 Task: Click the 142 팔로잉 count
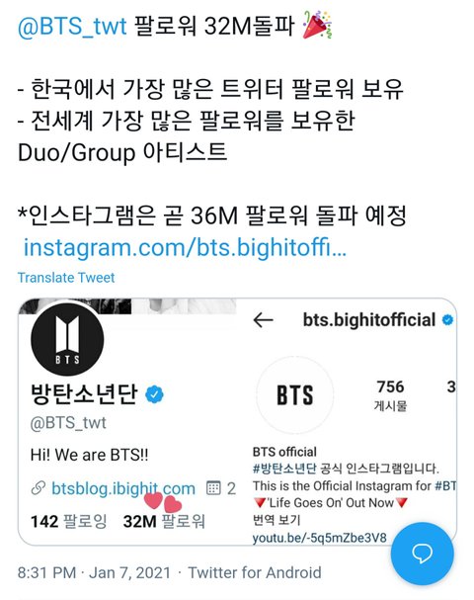[69, 521]
